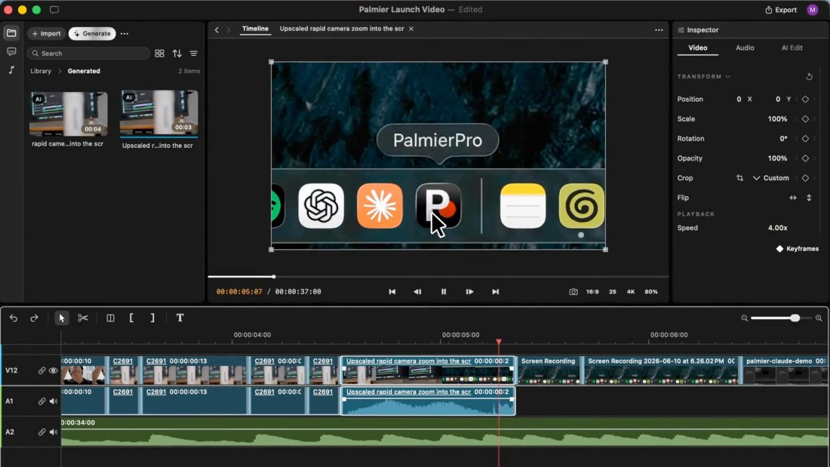830x467 pixels.
Task: Click in the media Search field
Action: (x=88, y=54)
